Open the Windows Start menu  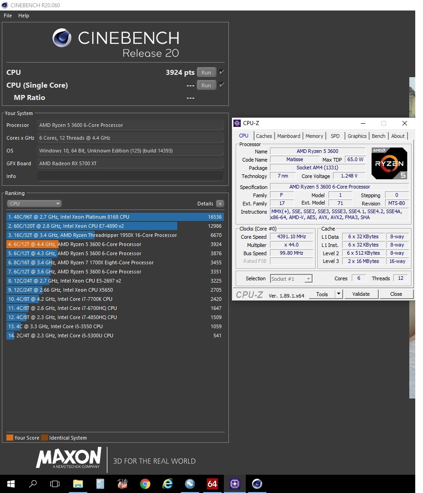pyautogui.click(x=11, y=484)
